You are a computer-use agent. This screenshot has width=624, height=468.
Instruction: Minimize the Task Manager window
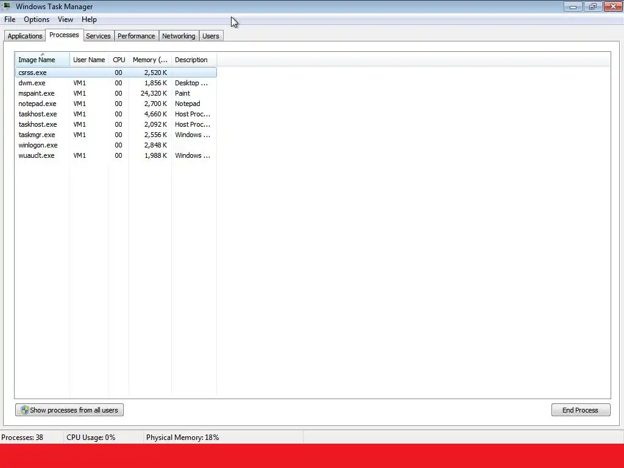[x=573, y=6]
